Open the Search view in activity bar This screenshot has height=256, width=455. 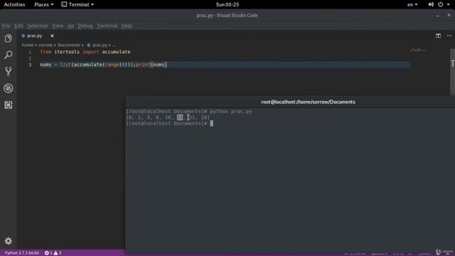(8, 55)
